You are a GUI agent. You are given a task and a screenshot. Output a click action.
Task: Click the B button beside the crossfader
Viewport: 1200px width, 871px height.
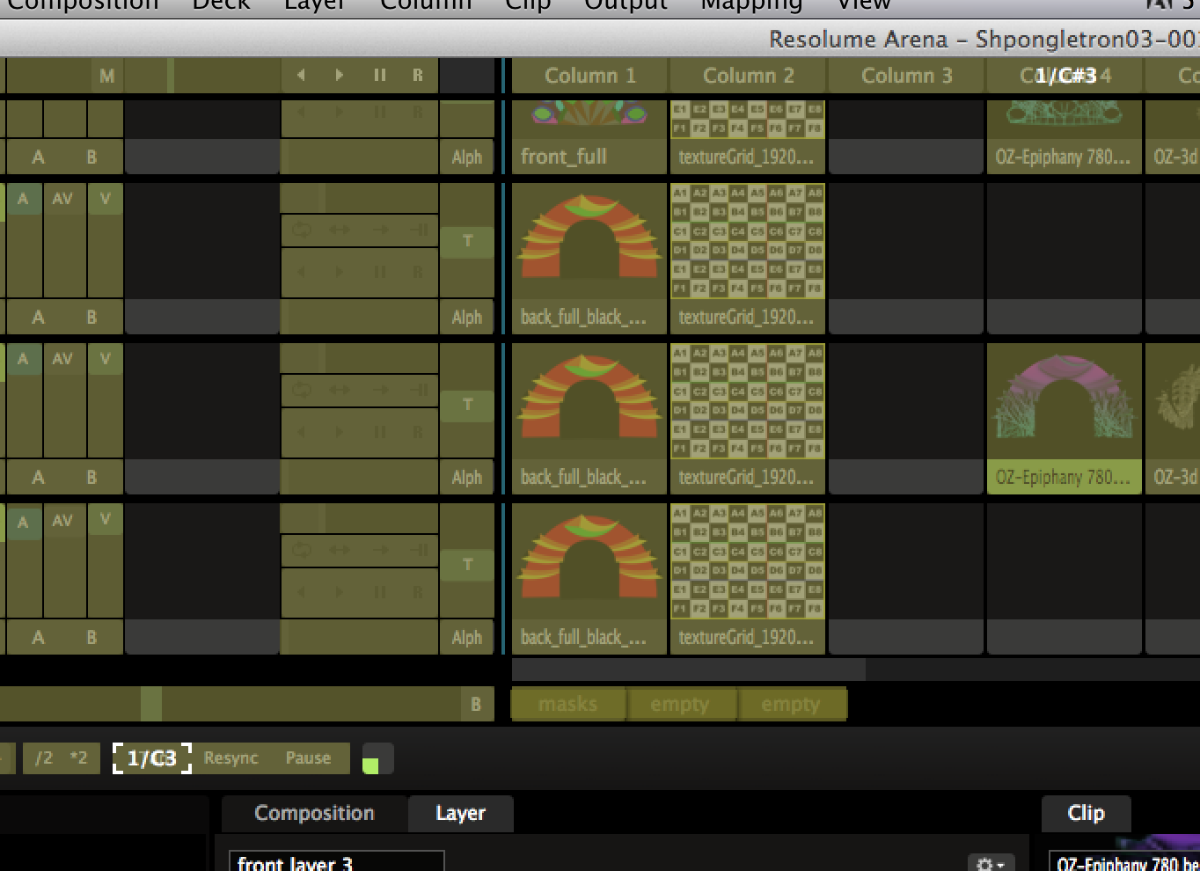pos(476,704)
